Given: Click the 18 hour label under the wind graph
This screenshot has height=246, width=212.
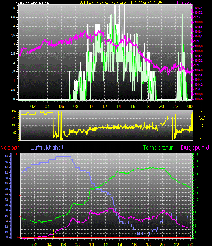Looking at the screenshot, I should [147, 107].
